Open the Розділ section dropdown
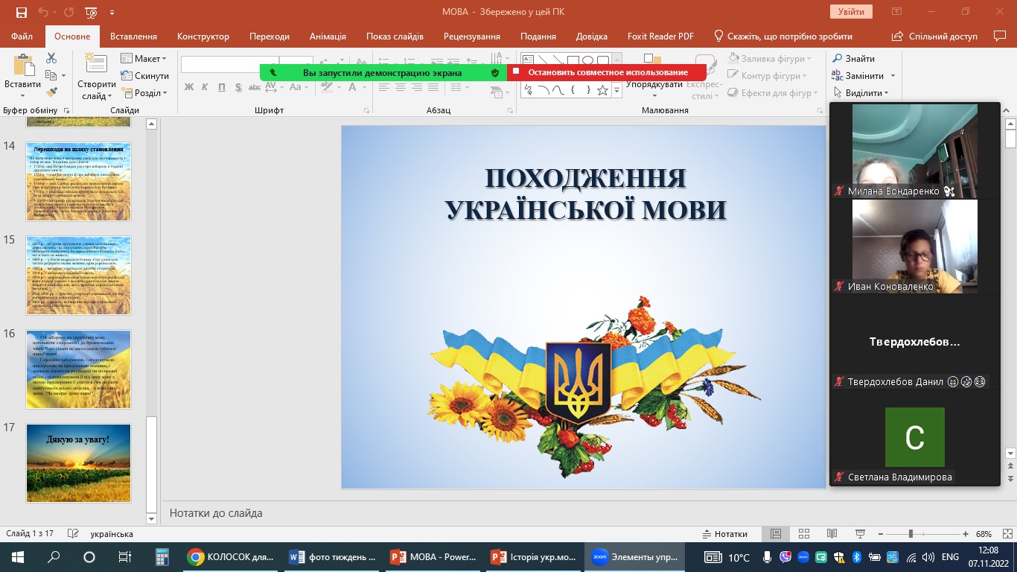Image resolution: width=1017 pixels, height=572 pixels. (x=144, y=93)
